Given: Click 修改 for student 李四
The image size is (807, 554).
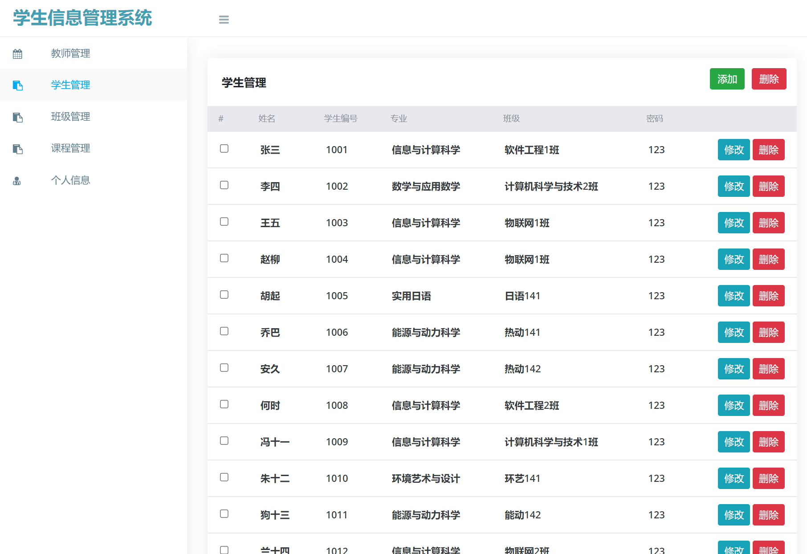Looking at the screenshot, I should pos(733,186).
